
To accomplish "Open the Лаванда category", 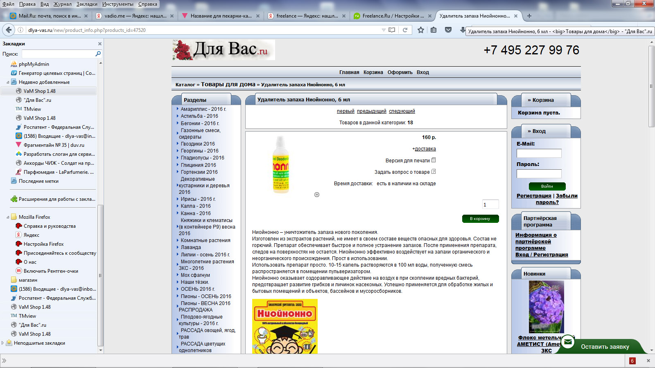I will 191,247.
